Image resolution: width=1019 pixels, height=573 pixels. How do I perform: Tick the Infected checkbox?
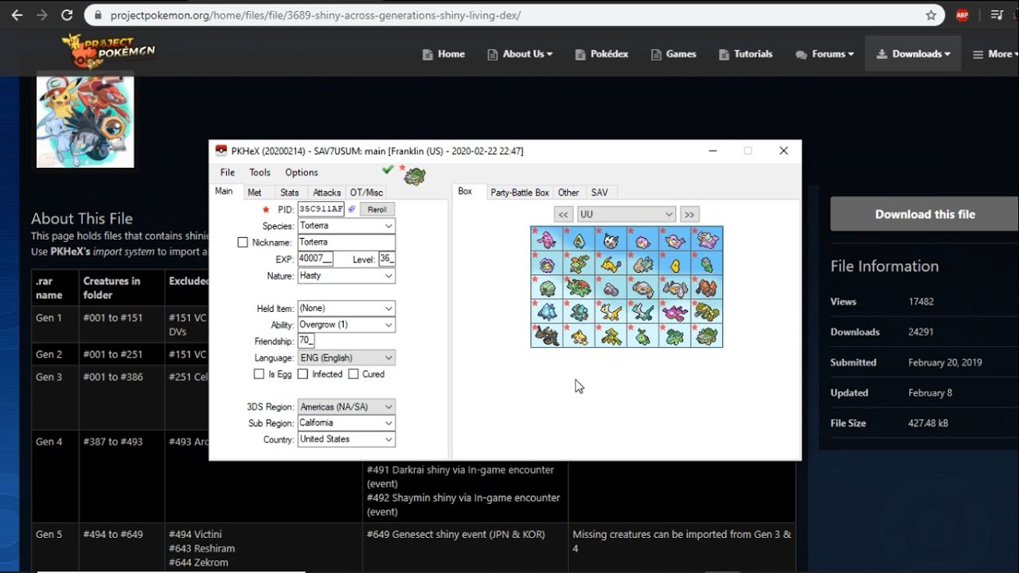(303, 374)
